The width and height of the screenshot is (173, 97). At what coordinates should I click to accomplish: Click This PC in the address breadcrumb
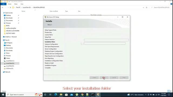click(18, 8)
